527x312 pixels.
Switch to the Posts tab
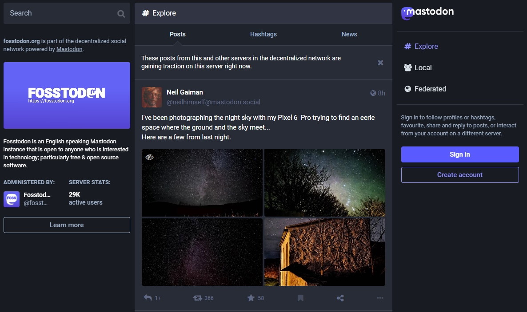(177, 34)
